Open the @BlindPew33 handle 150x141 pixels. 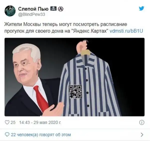31,14
